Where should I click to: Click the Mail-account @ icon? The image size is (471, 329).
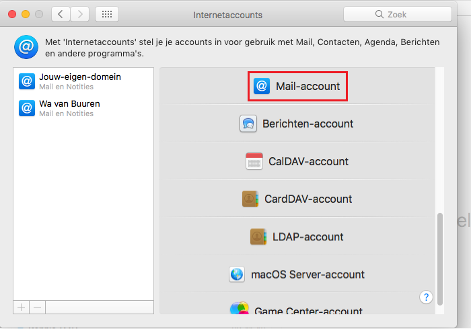(262, 86)
